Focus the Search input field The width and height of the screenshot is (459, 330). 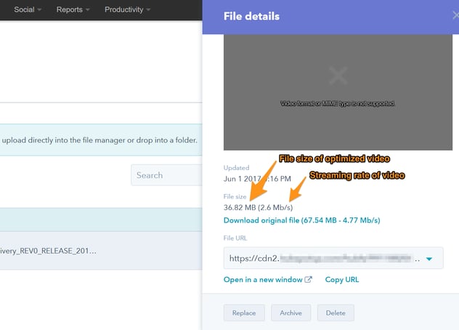[x=166, y=175]
